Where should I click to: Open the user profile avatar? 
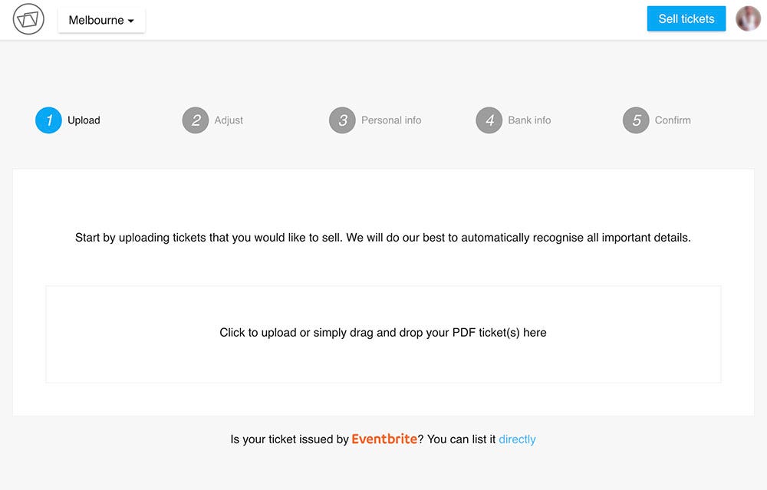(x=748, y=18)
